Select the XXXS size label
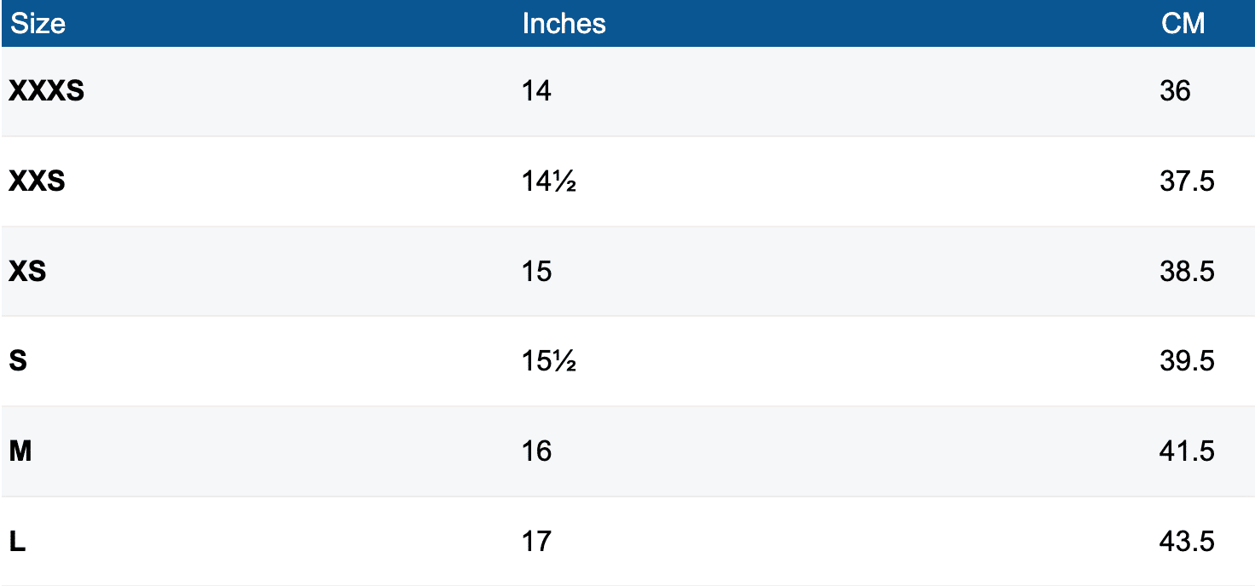 pos(47,91)
